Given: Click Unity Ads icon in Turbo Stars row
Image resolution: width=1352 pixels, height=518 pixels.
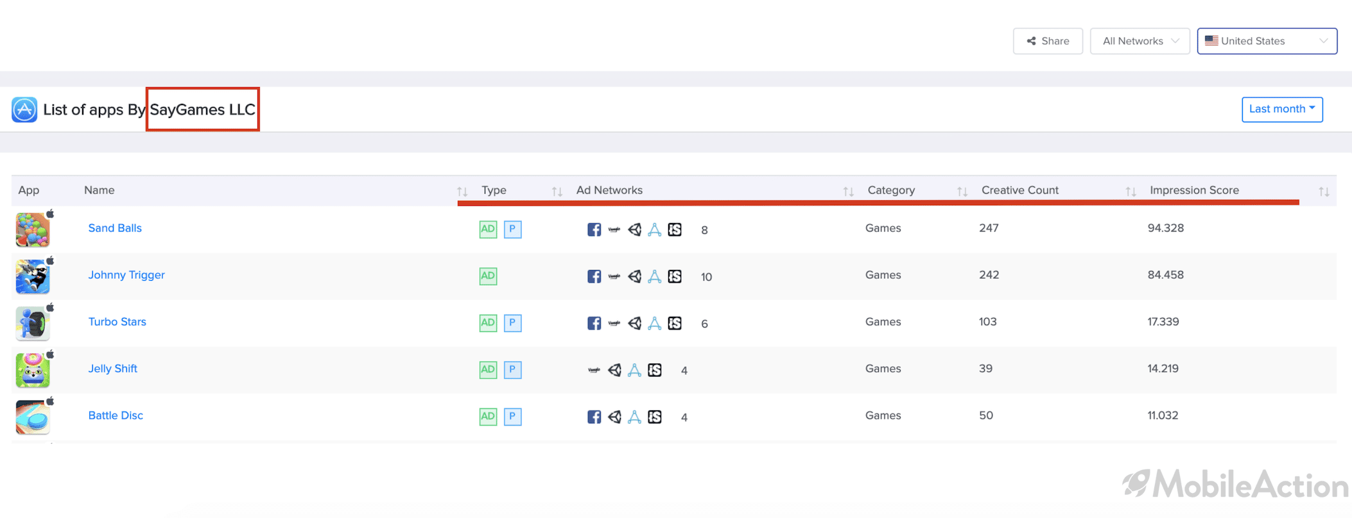Looking at the screenshot, I should (x=634, y=323).
